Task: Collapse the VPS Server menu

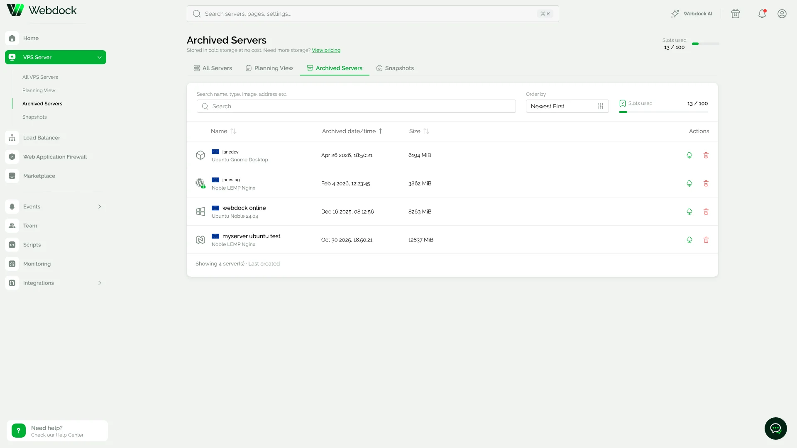Action: pos(100,57)
